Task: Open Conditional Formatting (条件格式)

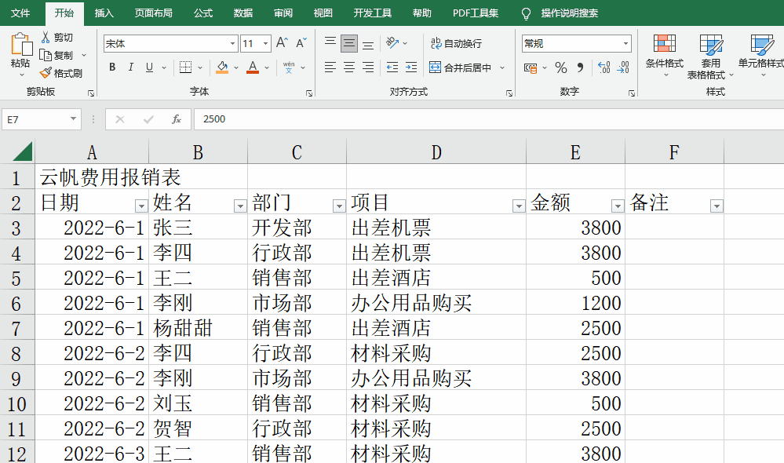Action: coord(664,53)
